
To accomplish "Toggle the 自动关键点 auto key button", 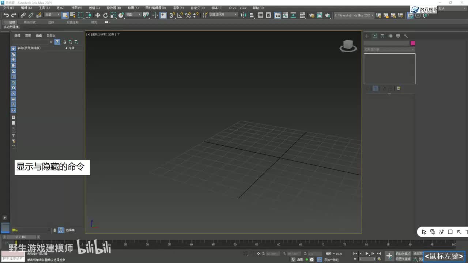I will point(403,254).
